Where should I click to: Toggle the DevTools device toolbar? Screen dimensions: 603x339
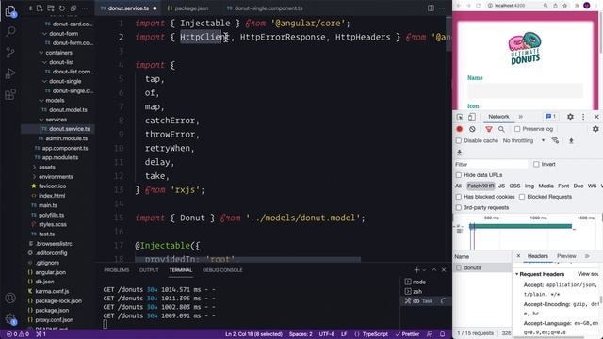coord(471,117)
